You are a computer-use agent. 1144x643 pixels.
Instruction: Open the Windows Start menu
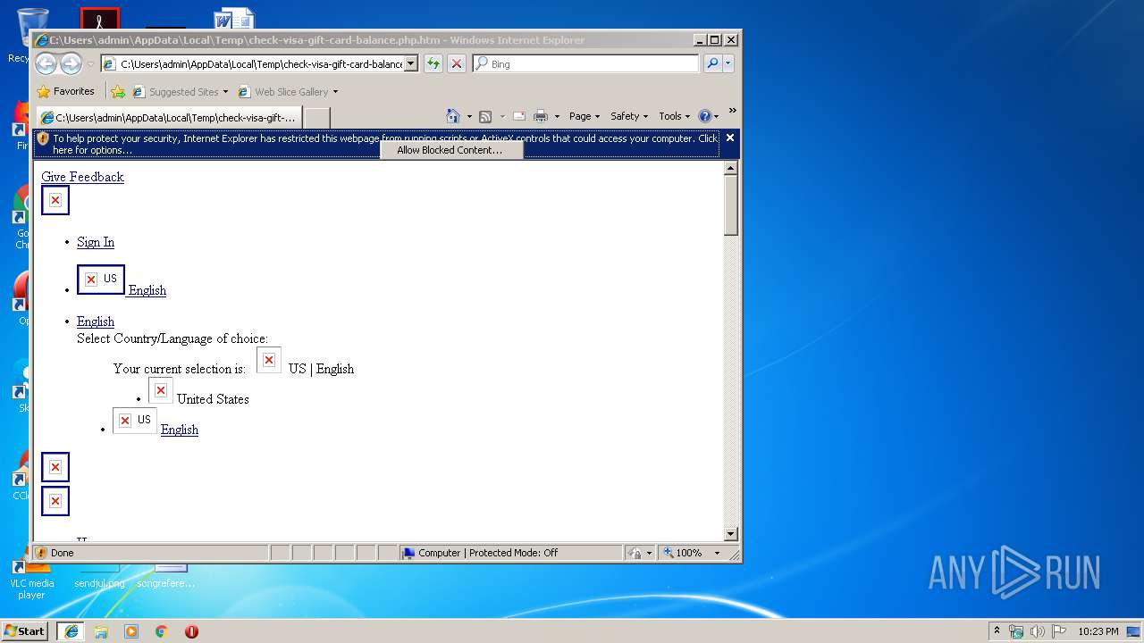coord(25,630)
